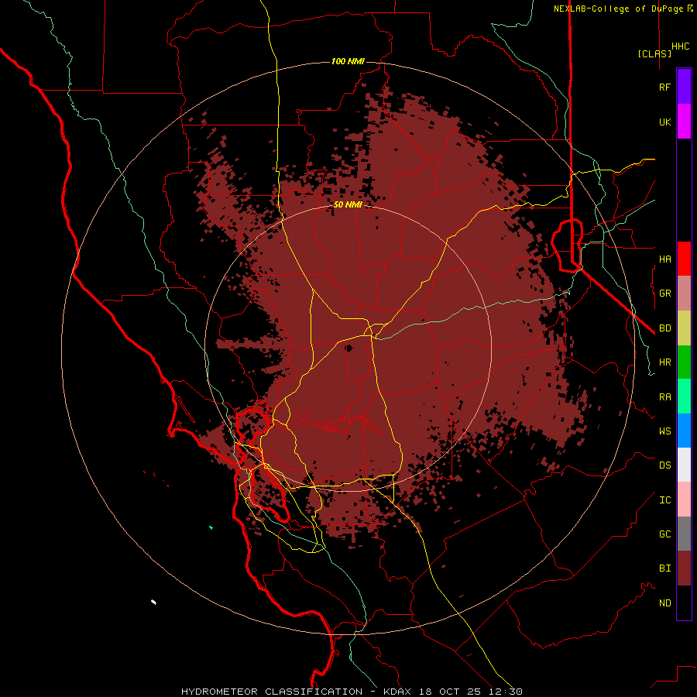Click the RF legend label
The height and width of the screenshot is (697, 697).
click(x=665, y=87)
